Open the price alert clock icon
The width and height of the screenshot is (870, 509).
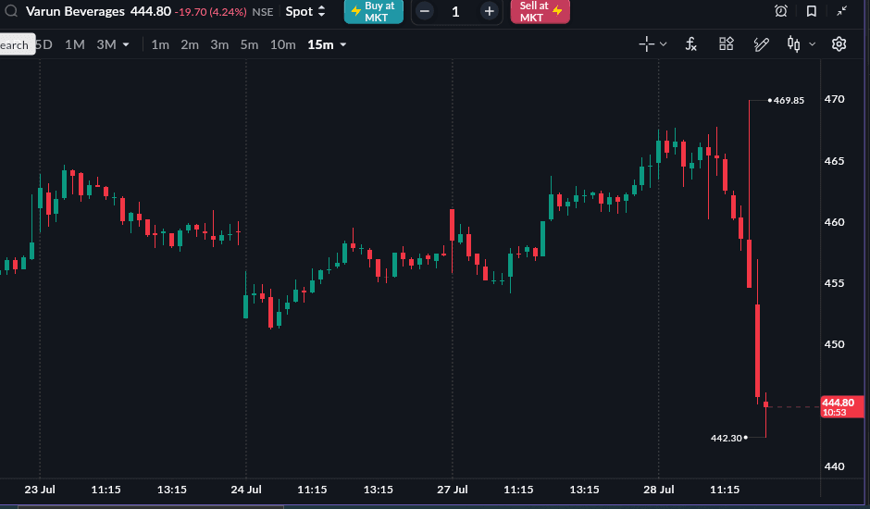point(780,11)
